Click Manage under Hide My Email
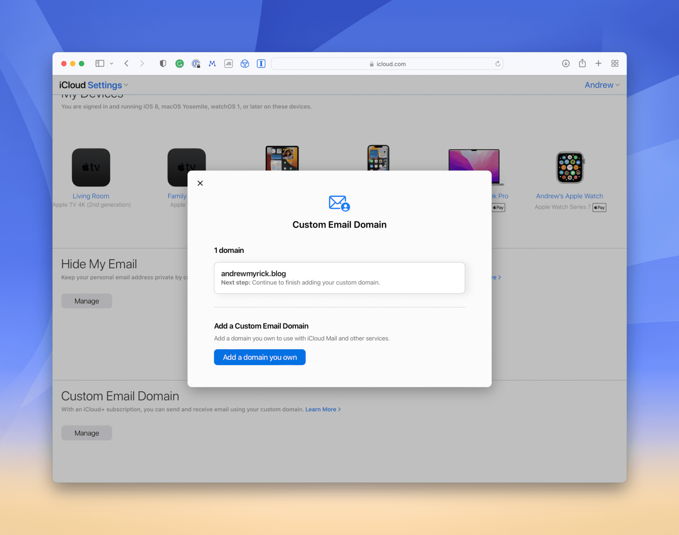 (86, 301)
